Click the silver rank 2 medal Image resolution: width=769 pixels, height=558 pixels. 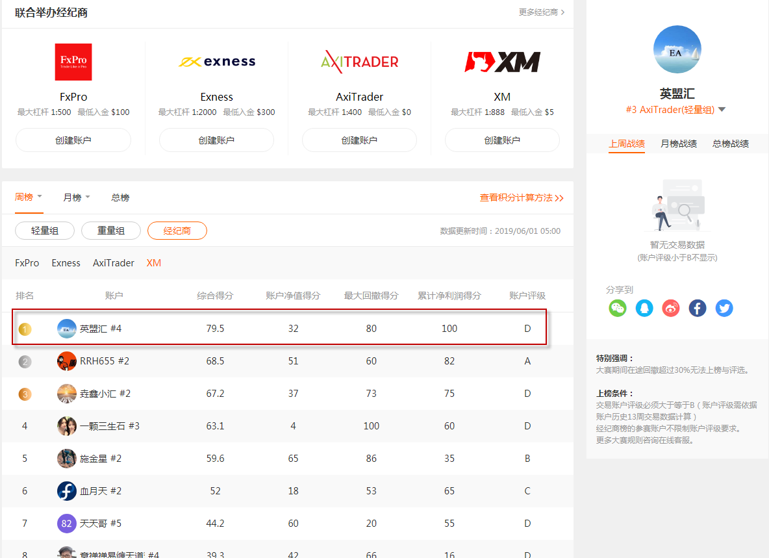coord(25,362)
